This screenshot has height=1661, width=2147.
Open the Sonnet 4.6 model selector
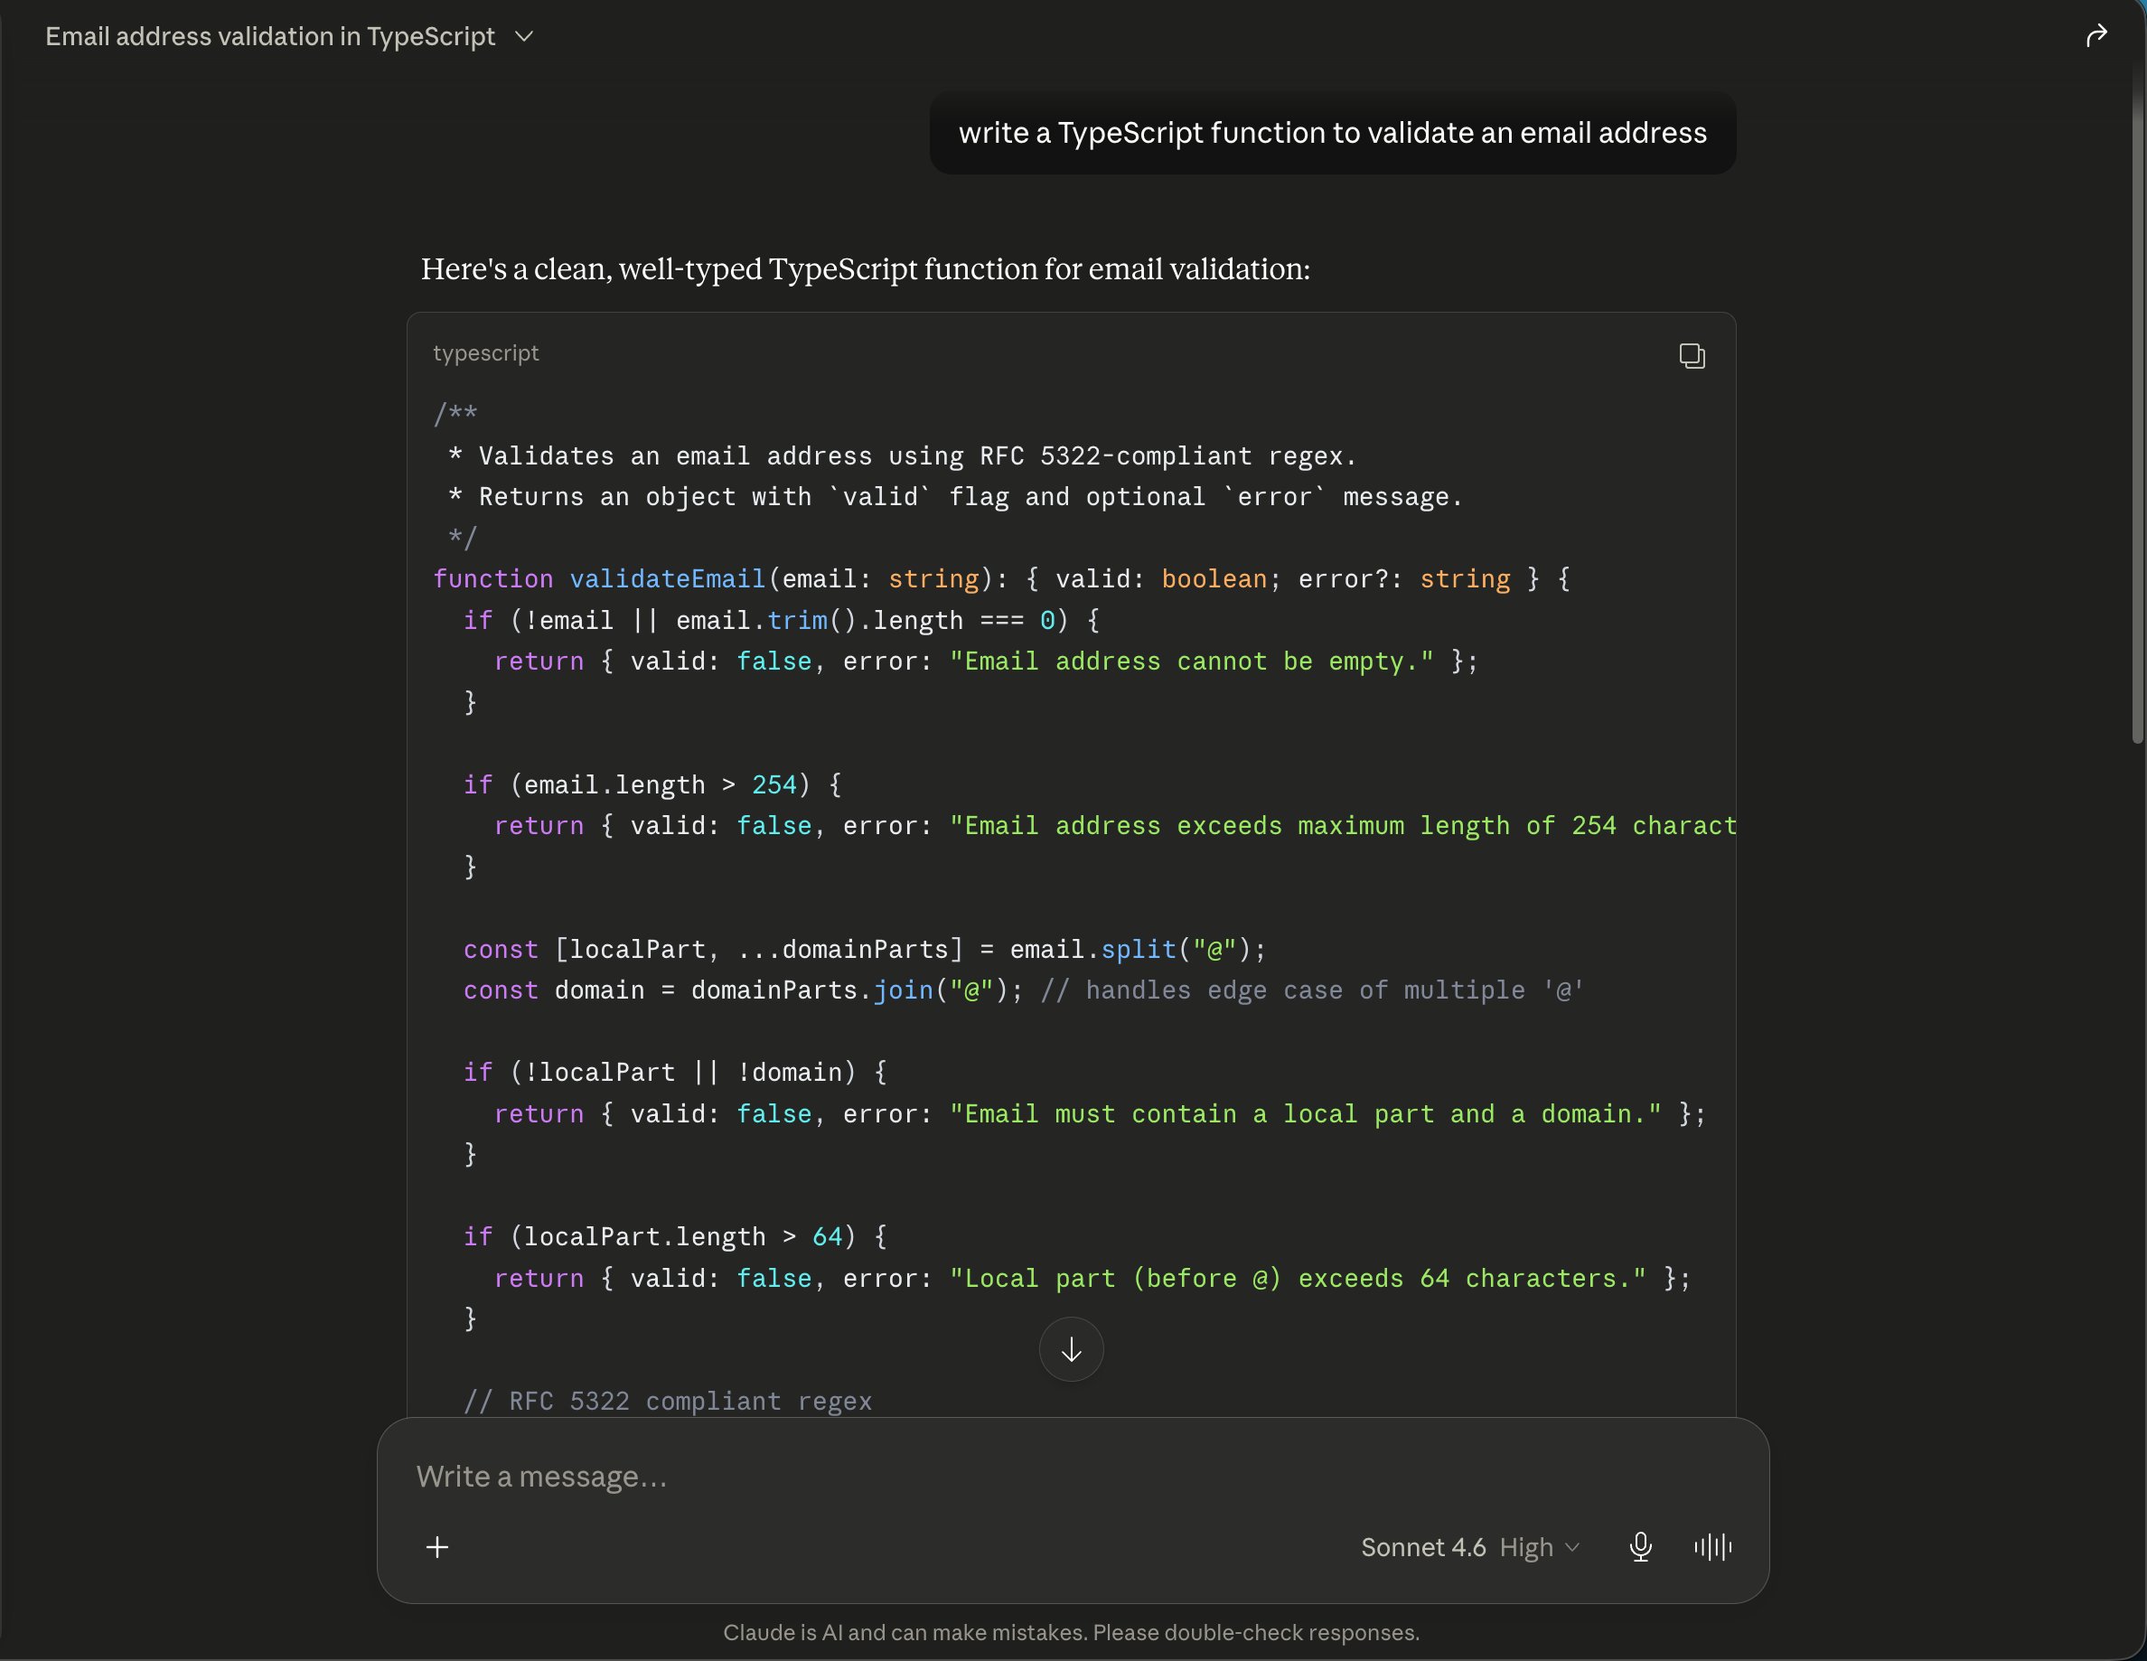1469,1547
